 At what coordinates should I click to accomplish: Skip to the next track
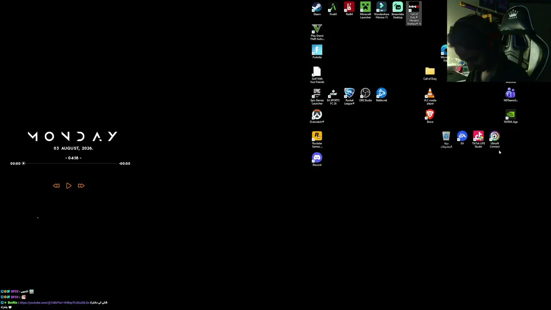tap(81, 186)
